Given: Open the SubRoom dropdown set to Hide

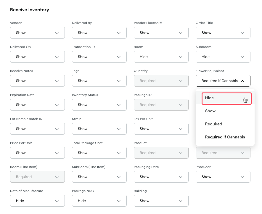Looking at the screenshot, I should point(223,57).
